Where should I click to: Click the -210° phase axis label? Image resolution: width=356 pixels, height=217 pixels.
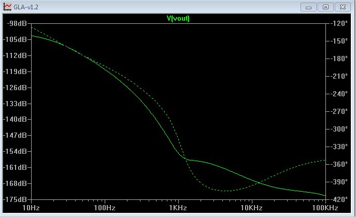[x=339, y=76]
